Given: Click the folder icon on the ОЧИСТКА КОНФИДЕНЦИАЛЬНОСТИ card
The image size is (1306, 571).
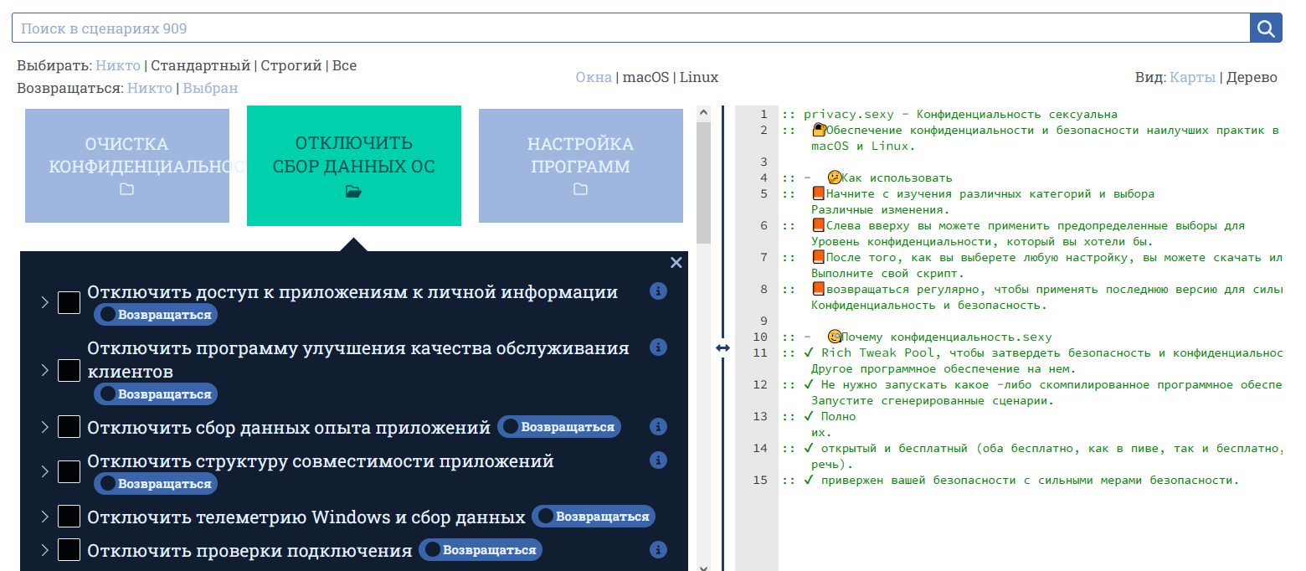Looking at the screenshot, I should (126, 189).
